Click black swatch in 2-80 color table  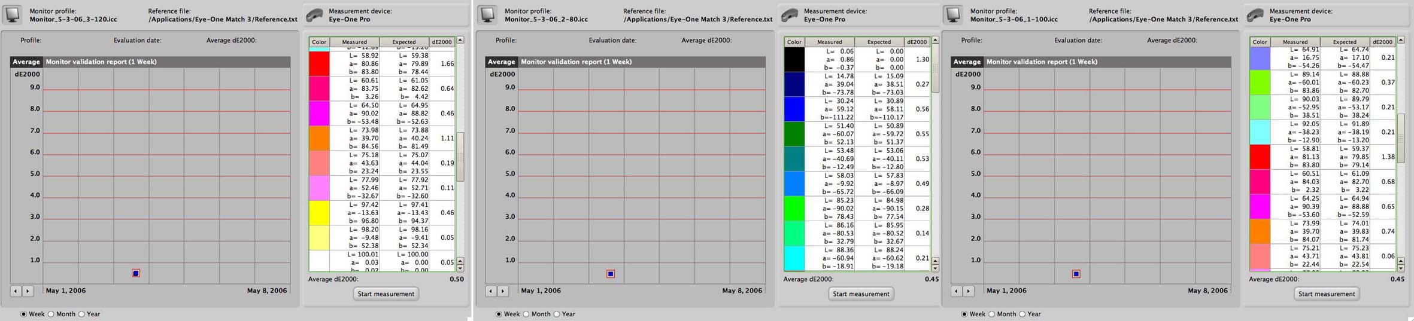pos(794,59)
